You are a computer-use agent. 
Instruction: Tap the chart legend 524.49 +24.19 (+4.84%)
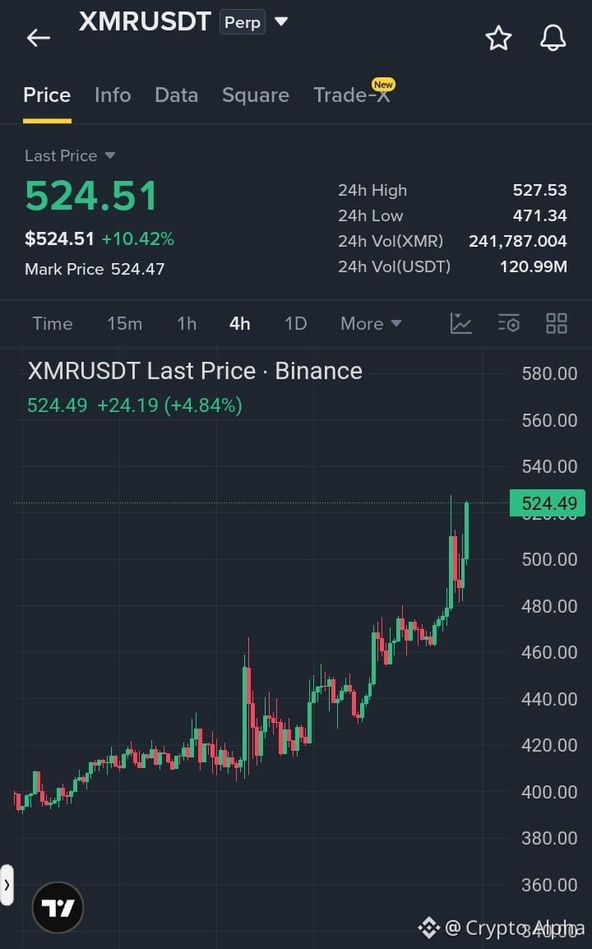(134, 405)
